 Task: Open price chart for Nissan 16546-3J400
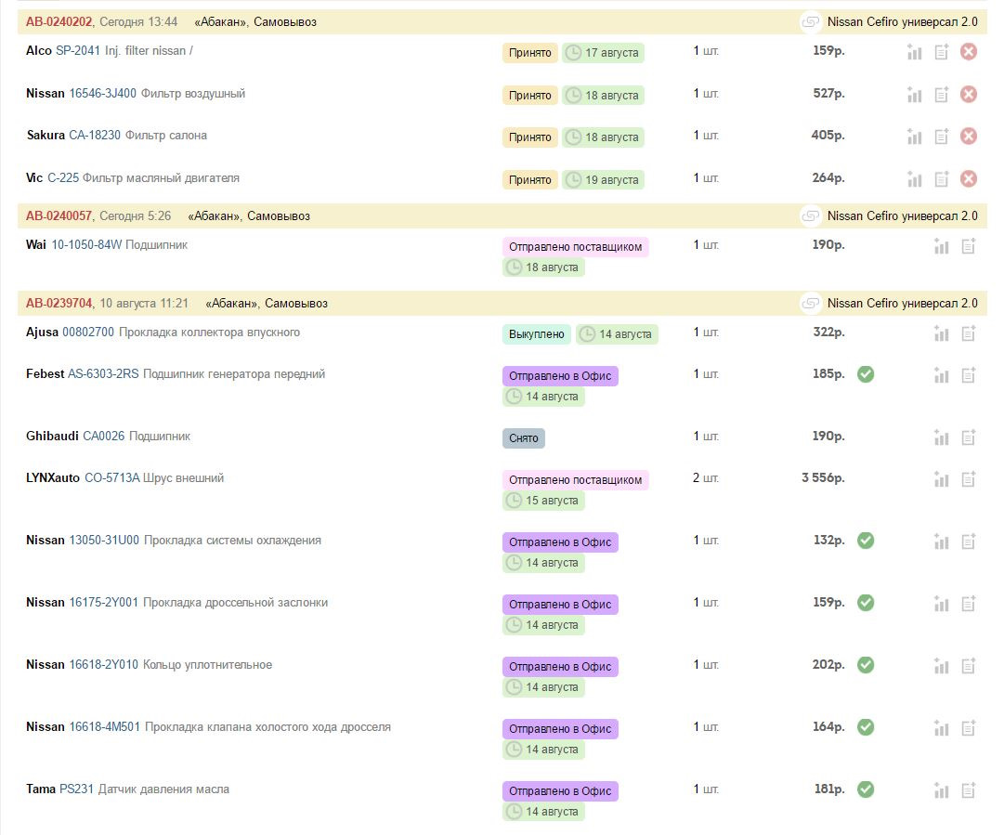click(915, 95)
